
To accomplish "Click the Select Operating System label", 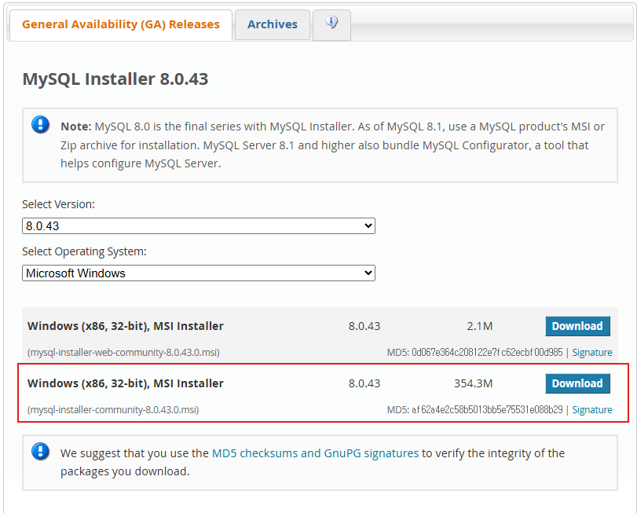I will click(x=84, y=252).
